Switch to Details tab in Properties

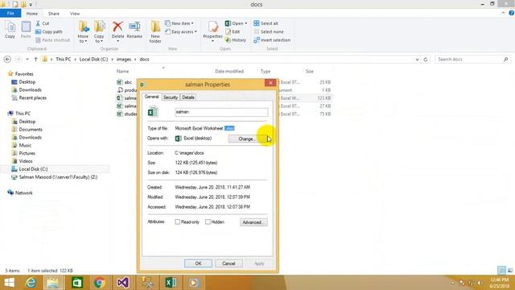(x=188, y=97)
